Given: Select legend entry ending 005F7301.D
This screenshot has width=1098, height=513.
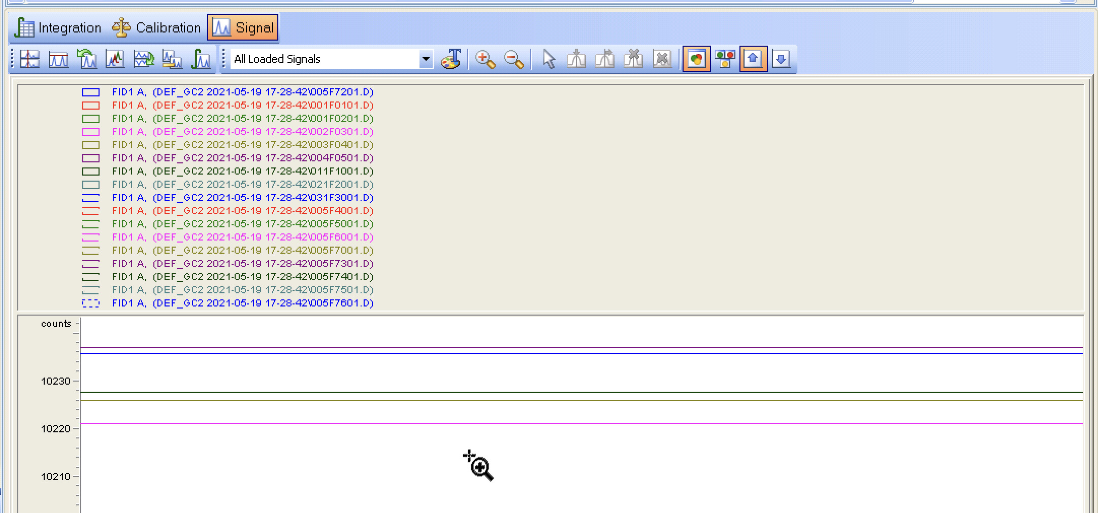Looking at the screenshot, I should [x=242, y=264].
